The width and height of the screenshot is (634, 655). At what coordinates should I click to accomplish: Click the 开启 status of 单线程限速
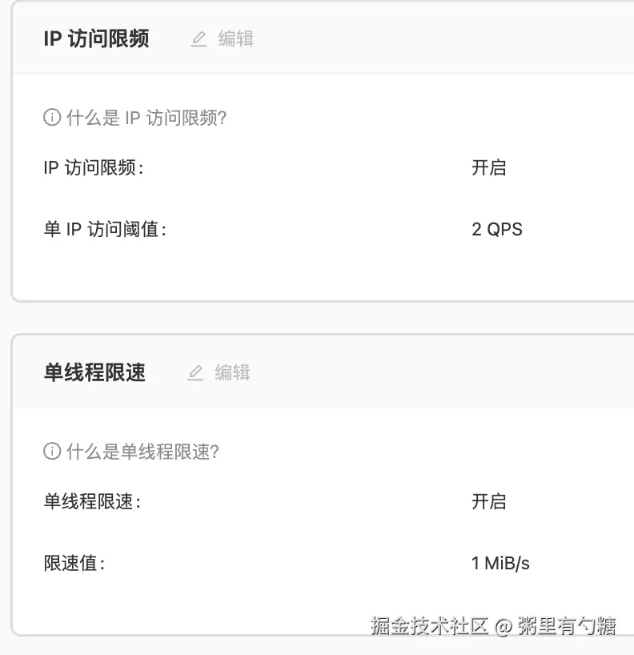coord(488,501)
